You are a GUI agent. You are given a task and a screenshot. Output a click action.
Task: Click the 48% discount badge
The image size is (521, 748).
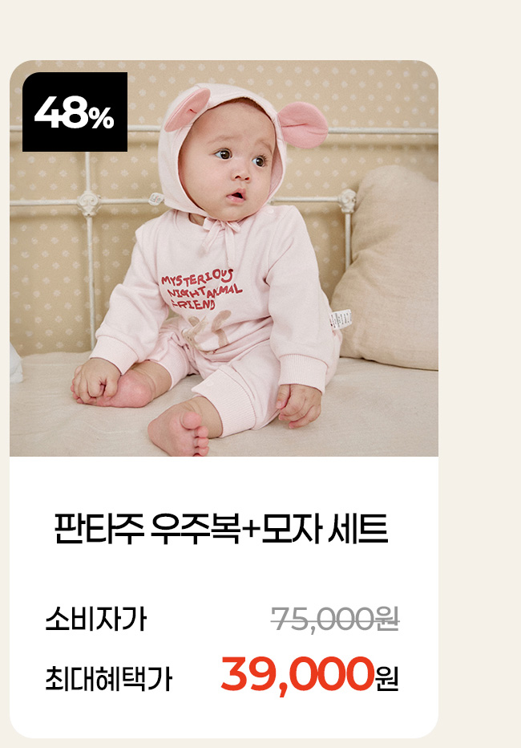(75, 112)
